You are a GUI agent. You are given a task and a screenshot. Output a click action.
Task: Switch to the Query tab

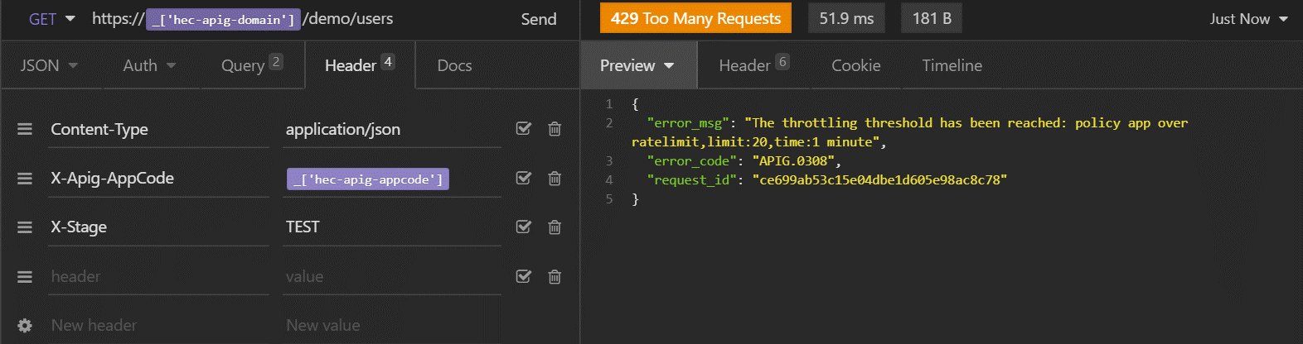[x=251, y=65]
